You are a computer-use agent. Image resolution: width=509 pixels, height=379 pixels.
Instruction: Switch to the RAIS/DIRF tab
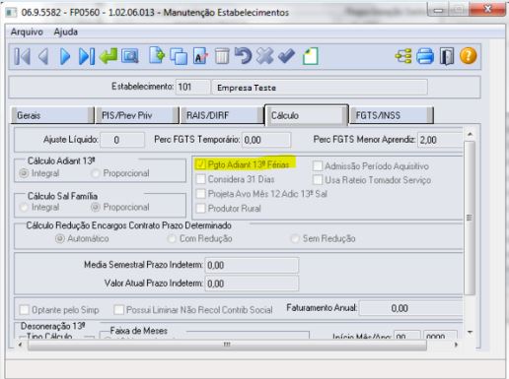click(222, 115)
